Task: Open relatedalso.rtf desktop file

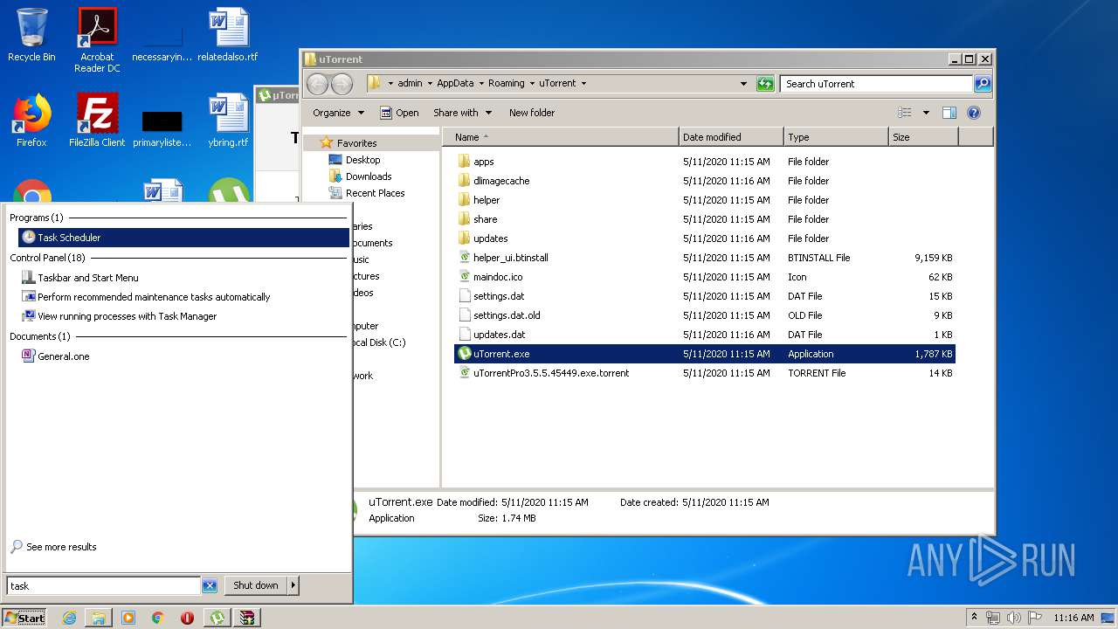Action: click(228, 35)
